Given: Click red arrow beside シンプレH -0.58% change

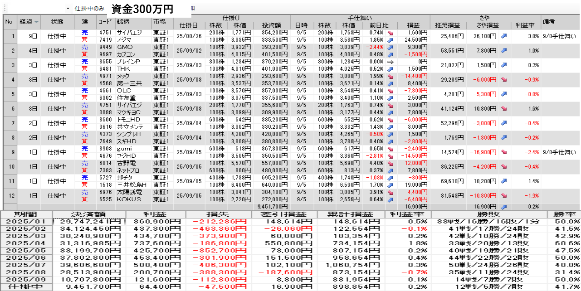Looking at the screenshot, I should (390, 134).
